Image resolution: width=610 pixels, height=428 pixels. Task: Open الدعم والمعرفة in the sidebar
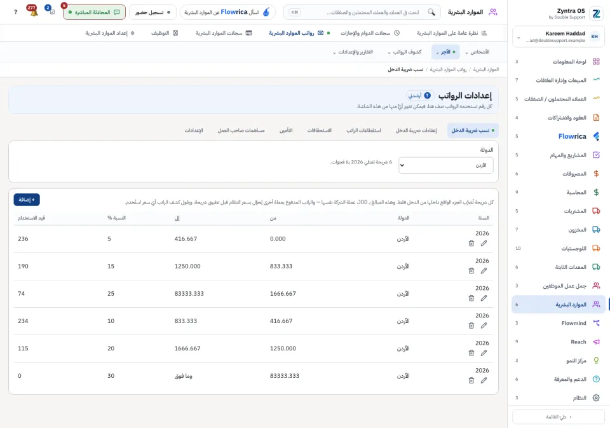coord(559,379)
